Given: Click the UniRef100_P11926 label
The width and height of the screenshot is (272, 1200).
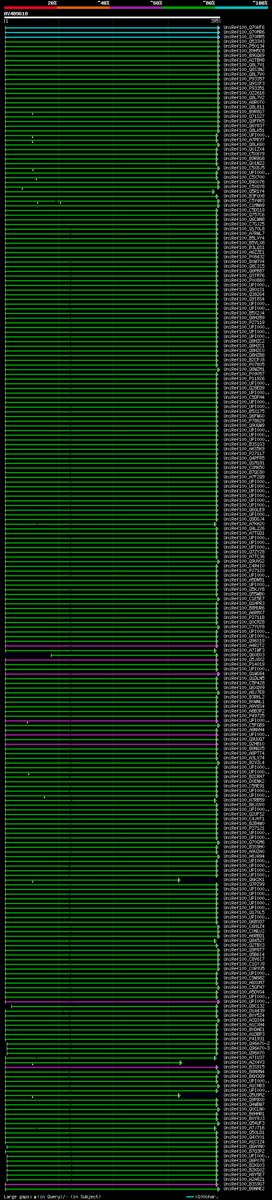Looking at the screenshot, I should pos(244,379).
